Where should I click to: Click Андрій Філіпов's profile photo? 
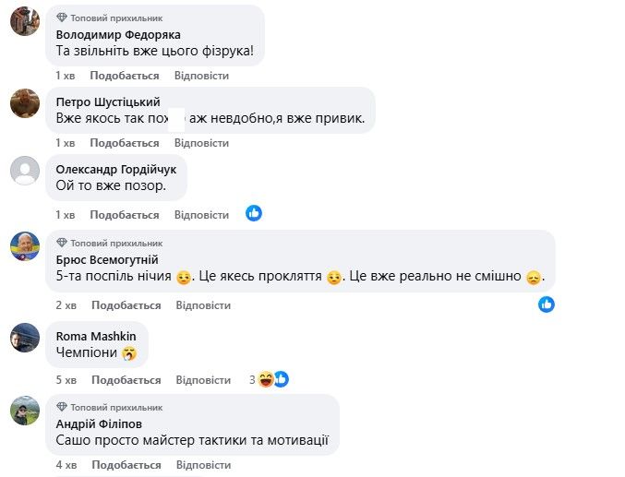24,410
